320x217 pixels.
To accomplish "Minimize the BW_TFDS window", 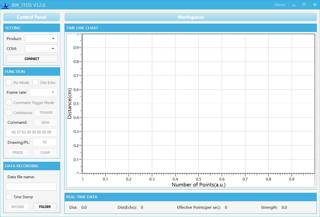I will [x=294, y=5].
